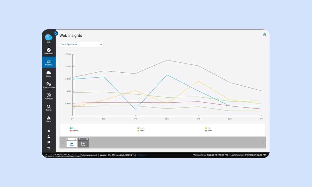Select the Analytics menu item
312x187 pixels.
49,62
